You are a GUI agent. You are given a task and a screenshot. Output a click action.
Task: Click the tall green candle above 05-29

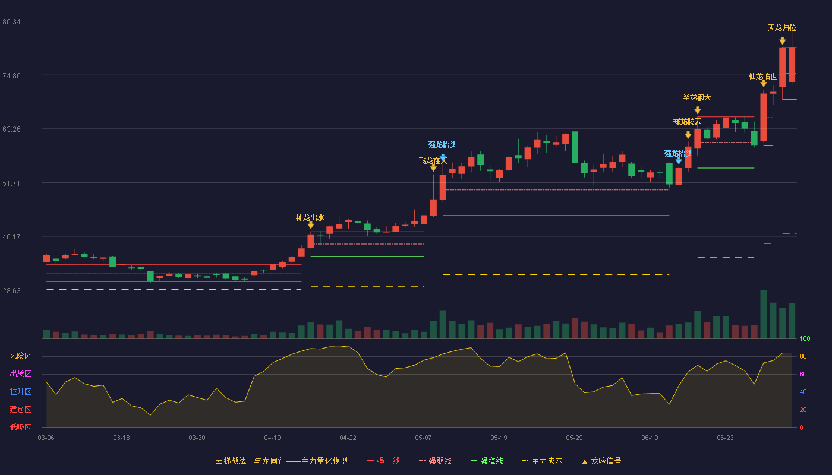(x=575, y=147)
